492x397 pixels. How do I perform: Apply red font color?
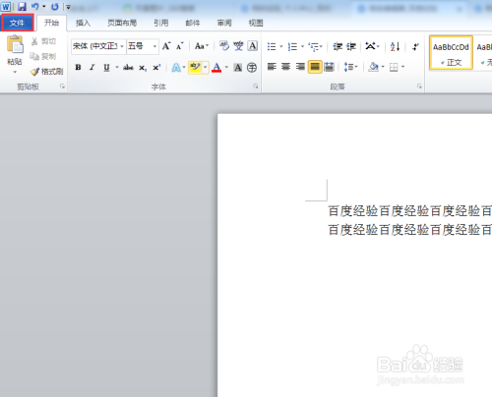tap(216, 68)
